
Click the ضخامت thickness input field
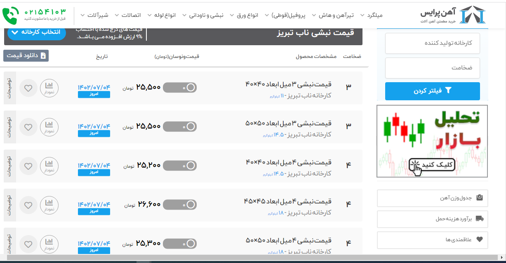432,68
